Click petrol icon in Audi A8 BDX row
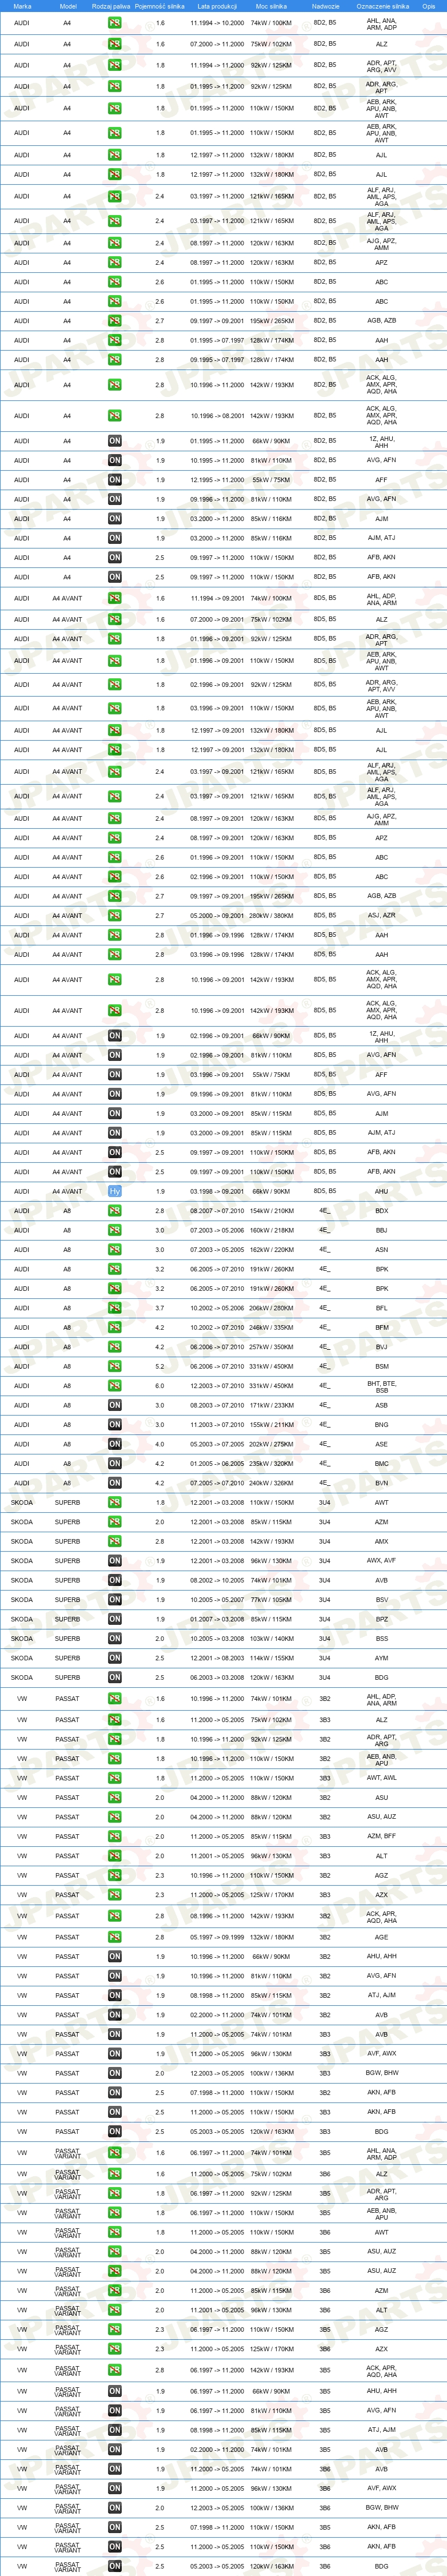This screenshot has height=2576, width=447. 115,1211
